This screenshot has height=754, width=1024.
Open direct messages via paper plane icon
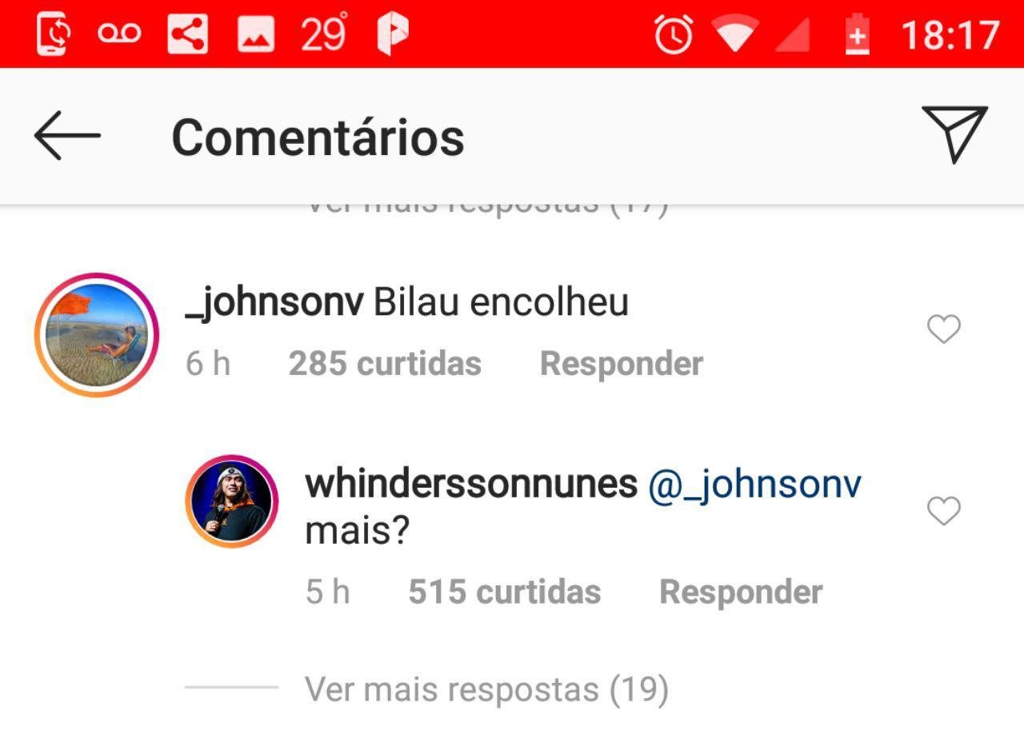click(x=954, y=134)
